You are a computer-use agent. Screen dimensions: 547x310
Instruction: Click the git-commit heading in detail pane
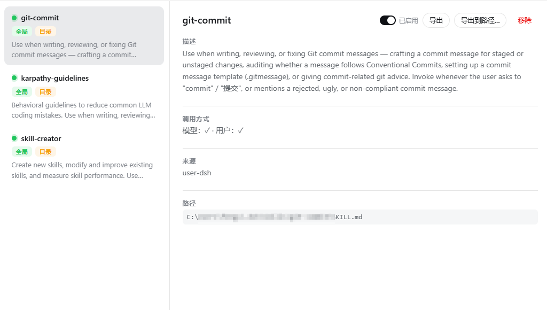click(x=207, y=20)
